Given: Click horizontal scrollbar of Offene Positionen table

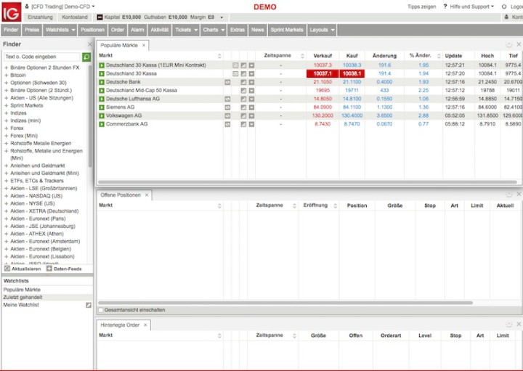Looking at the screenshot, I should click(x=285, y=303).
